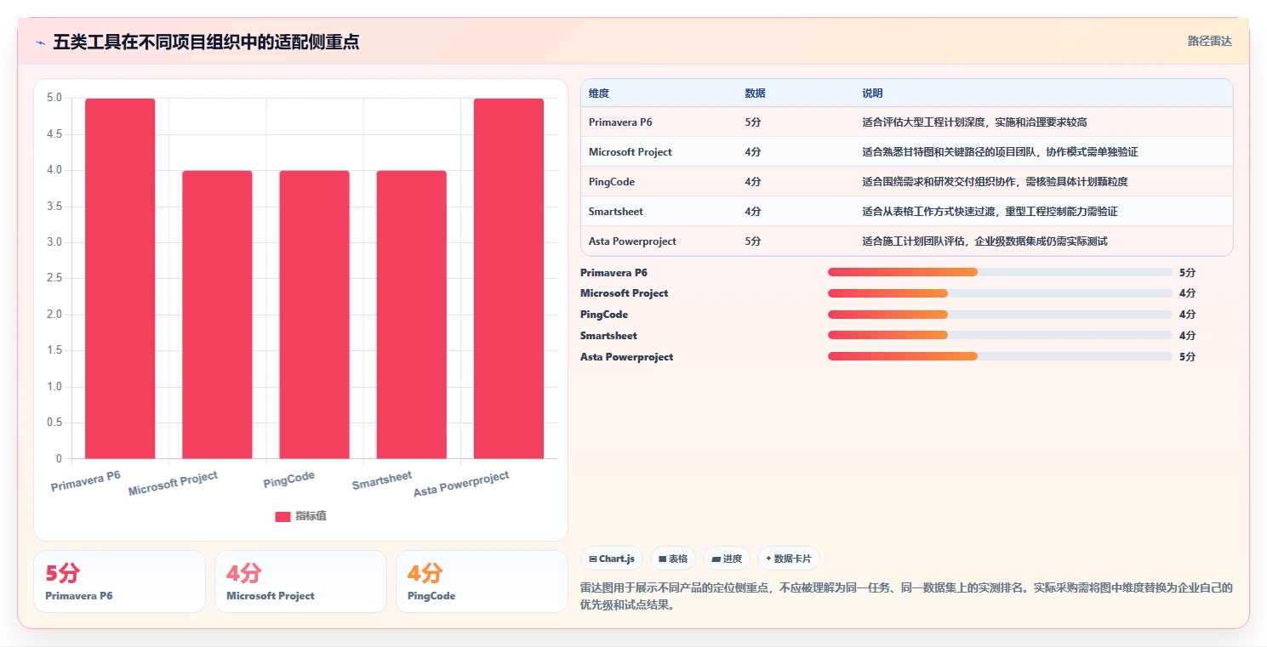1267x647 pixels.
Task: Click the 数据 column header
Action: tap(755, 94)
